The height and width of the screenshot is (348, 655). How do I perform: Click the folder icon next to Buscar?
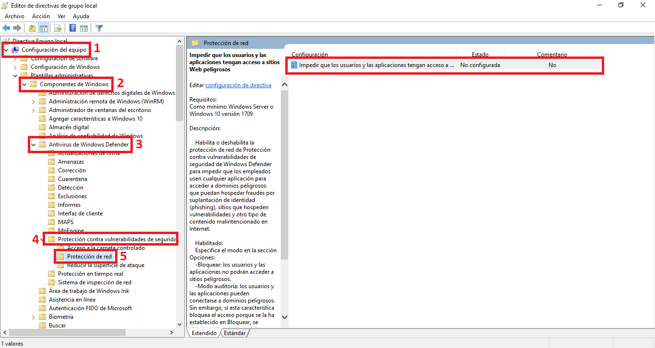click(43, 326)
